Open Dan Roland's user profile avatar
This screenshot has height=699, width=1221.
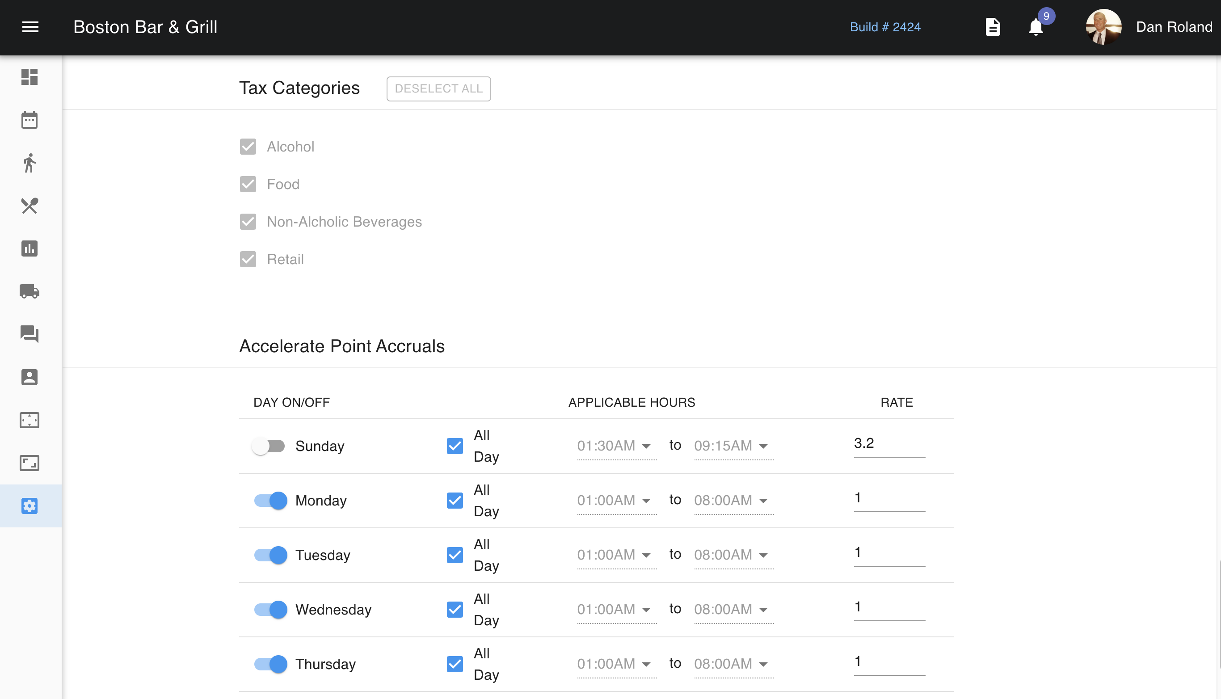point(1103,27)
